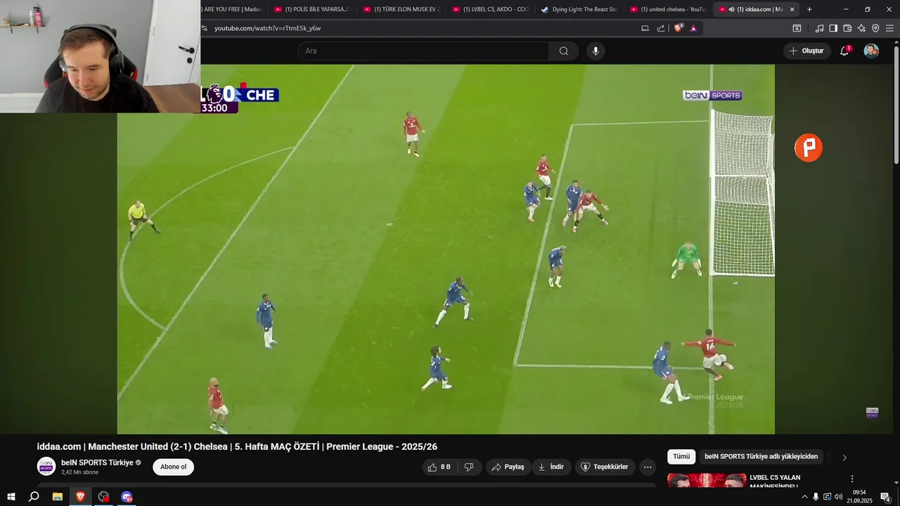
Task: Show hidden system tray icons chevron
Action: tap(804, 497)
